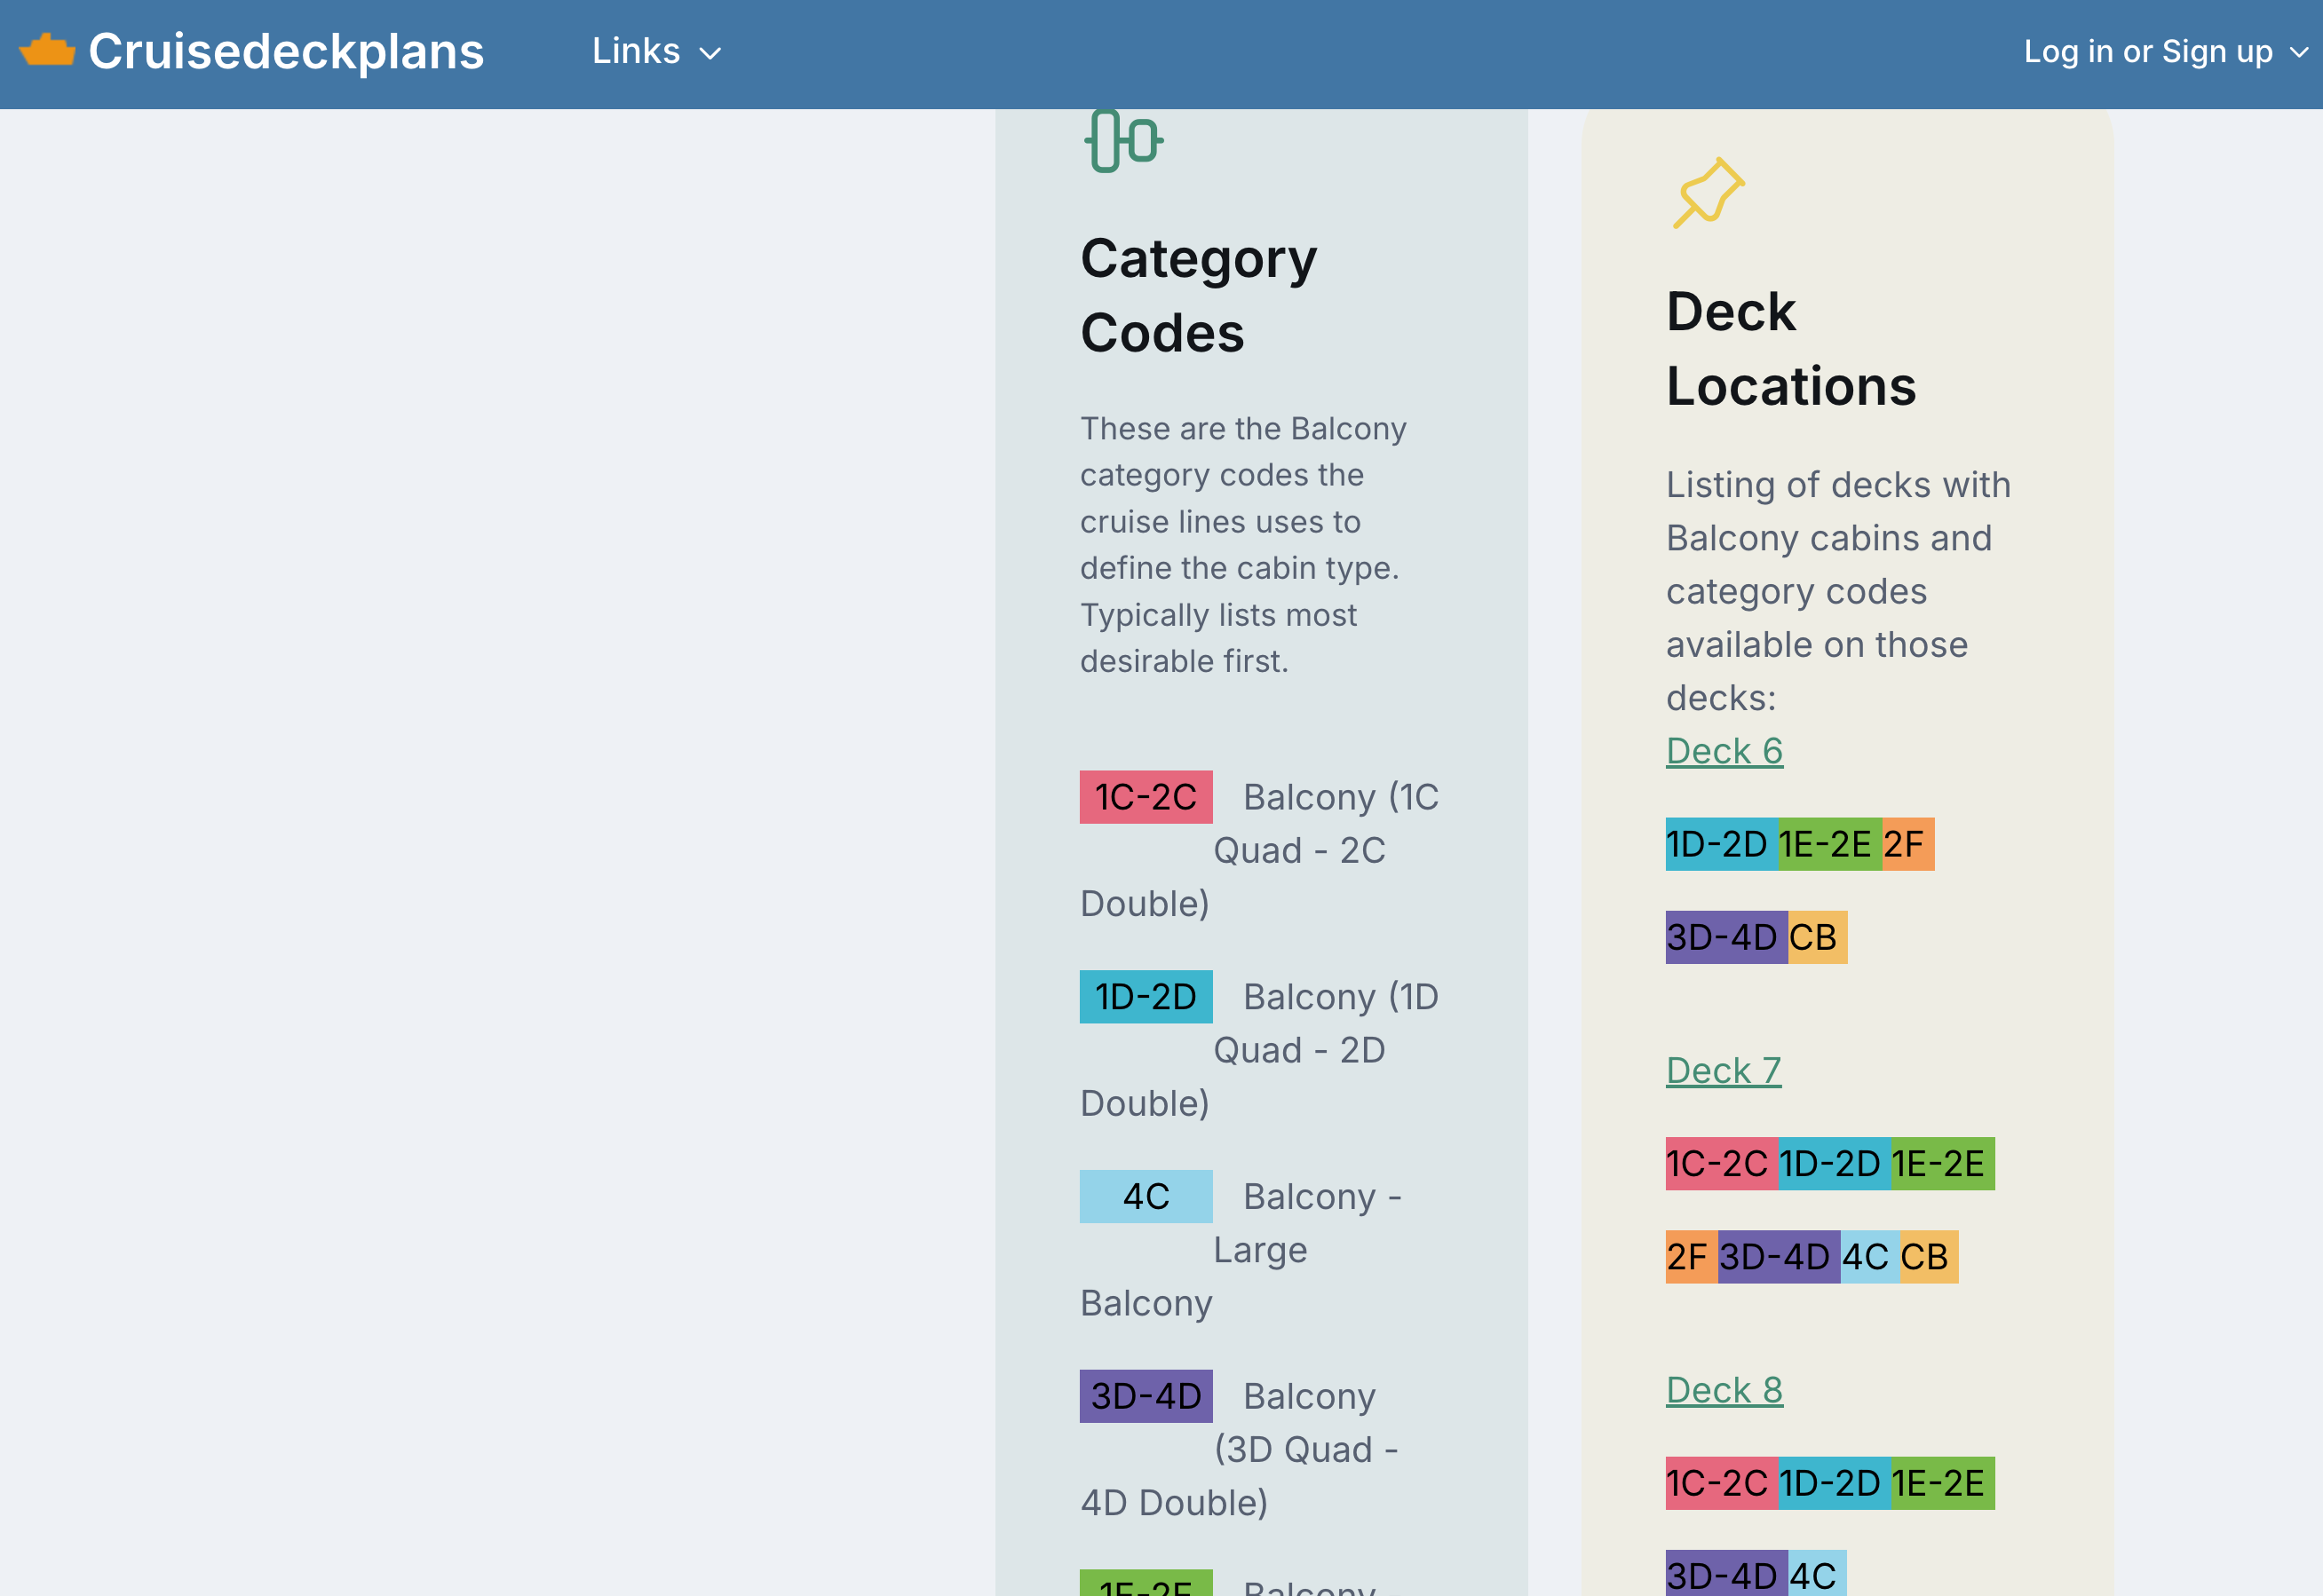Click the green category codes icon
2323x1596 pixels.
[1123, 141]
